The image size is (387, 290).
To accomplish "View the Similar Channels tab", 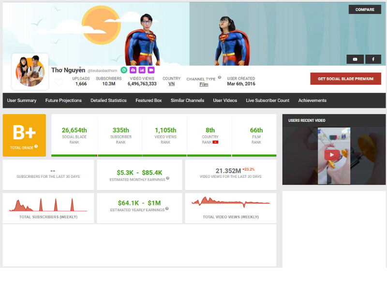I will 187,101.
